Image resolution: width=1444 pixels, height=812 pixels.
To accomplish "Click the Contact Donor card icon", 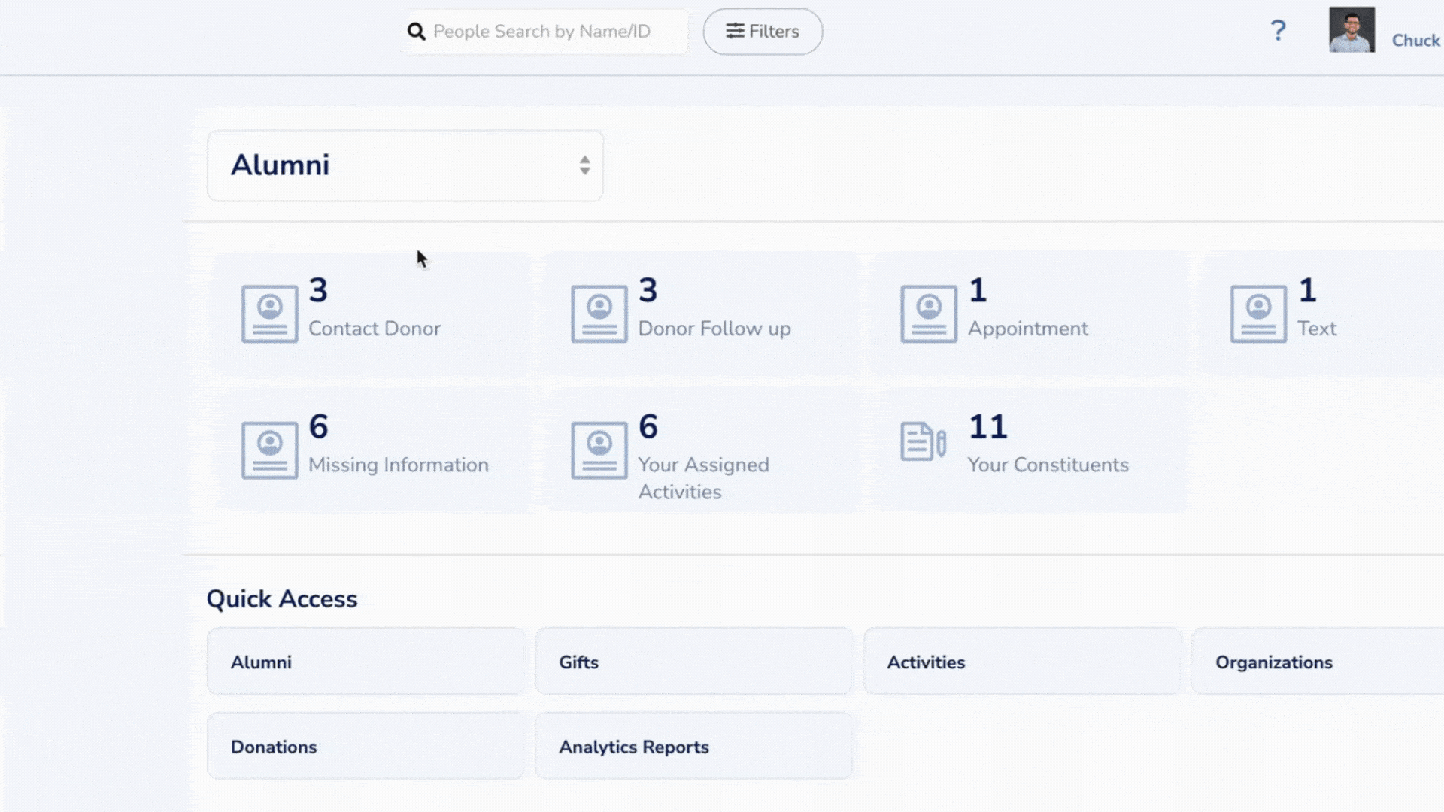I will [x=269, y=314].
